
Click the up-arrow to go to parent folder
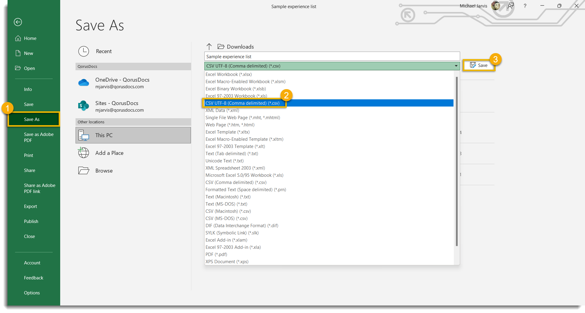click(x=209, y=47)
